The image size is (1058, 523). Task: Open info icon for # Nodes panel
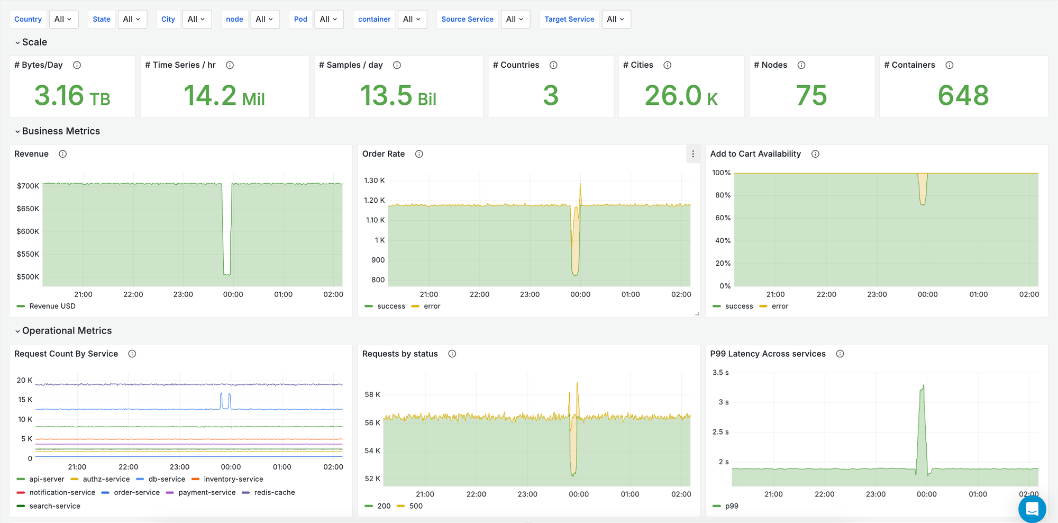coord(801,65)
